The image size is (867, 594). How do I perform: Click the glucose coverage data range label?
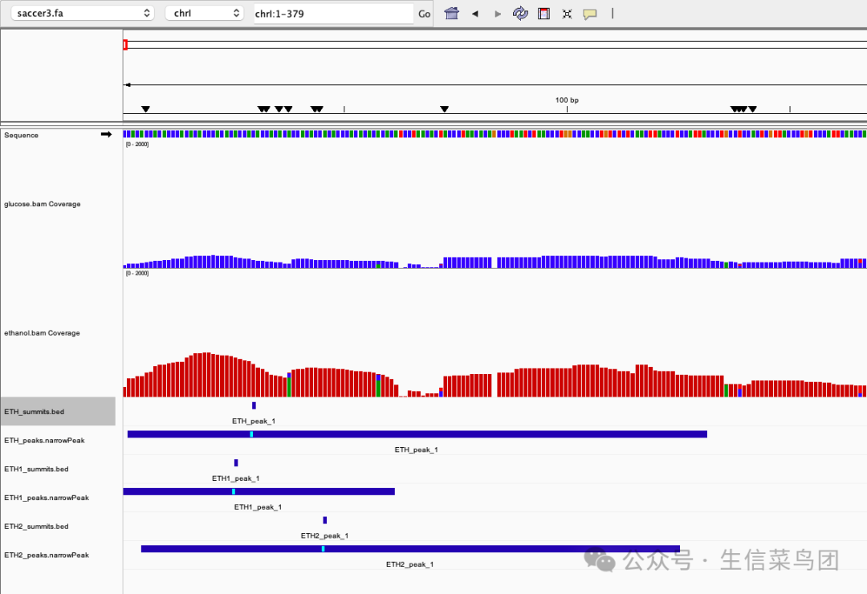(x=137, y=144)
